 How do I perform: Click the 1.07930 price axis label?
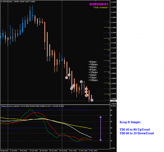pos(113,84)
